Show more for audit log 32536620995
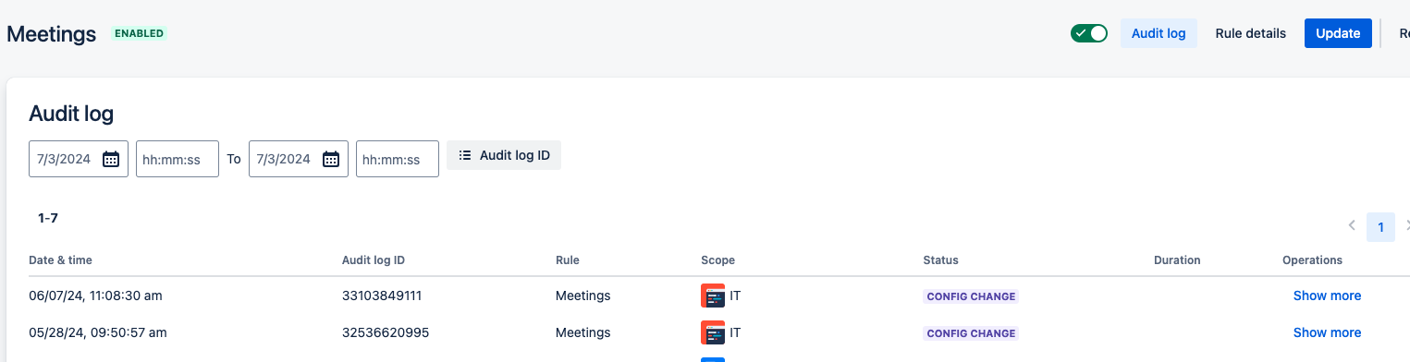This screenshot has height=362, width=1410. coord(1327,332)
